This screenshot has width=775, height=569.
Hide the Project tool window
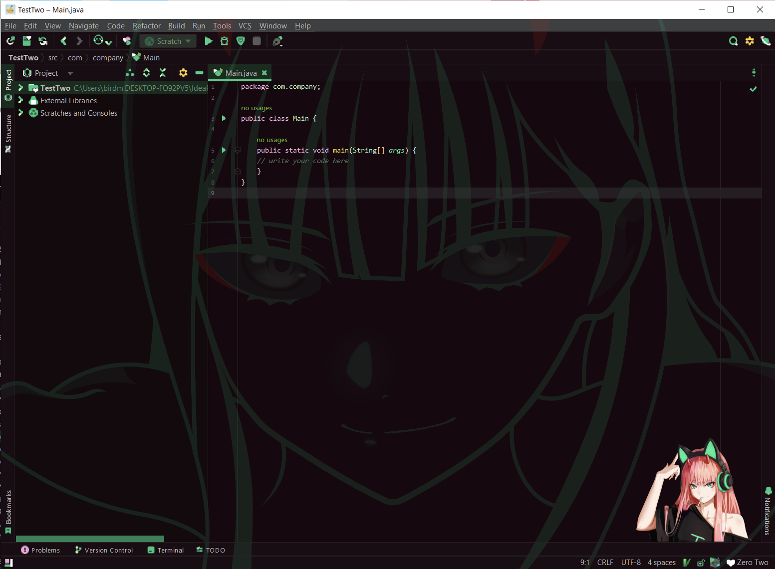point(199,73)
